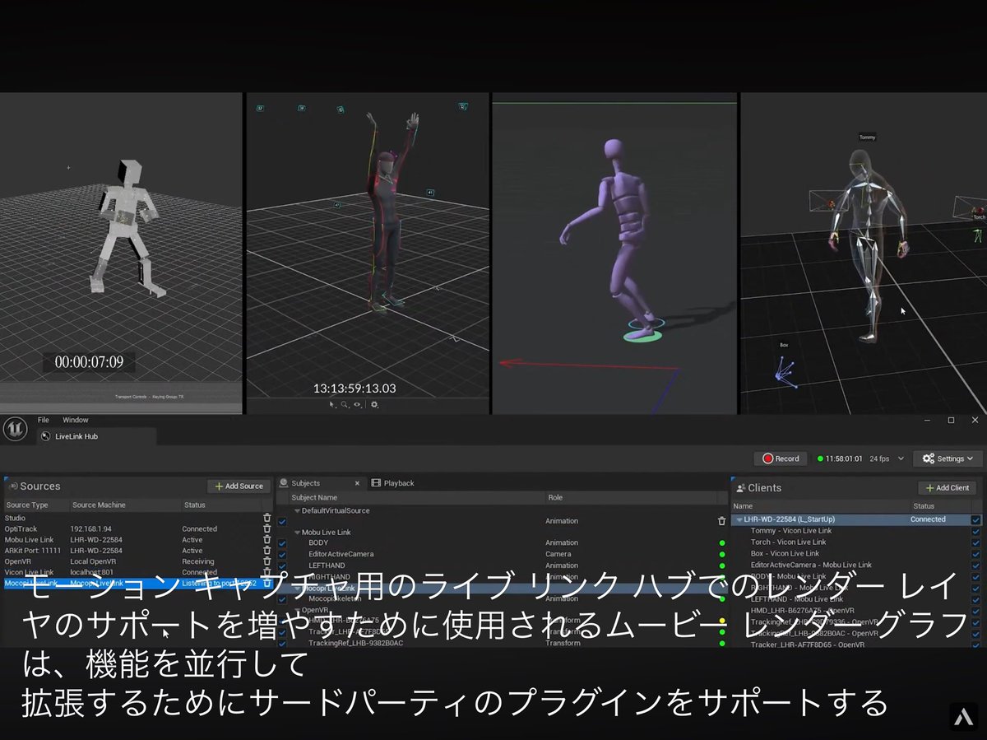
Task: Click the red Record circle icon
Action: [768, 458]
